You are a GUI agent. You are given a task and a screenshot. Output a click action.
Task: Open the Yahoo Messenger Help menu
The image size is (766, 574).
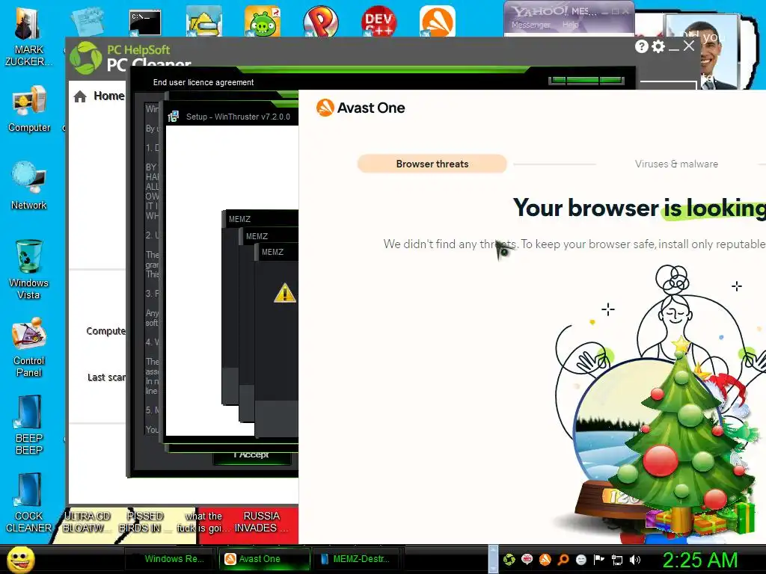point(570,25)
